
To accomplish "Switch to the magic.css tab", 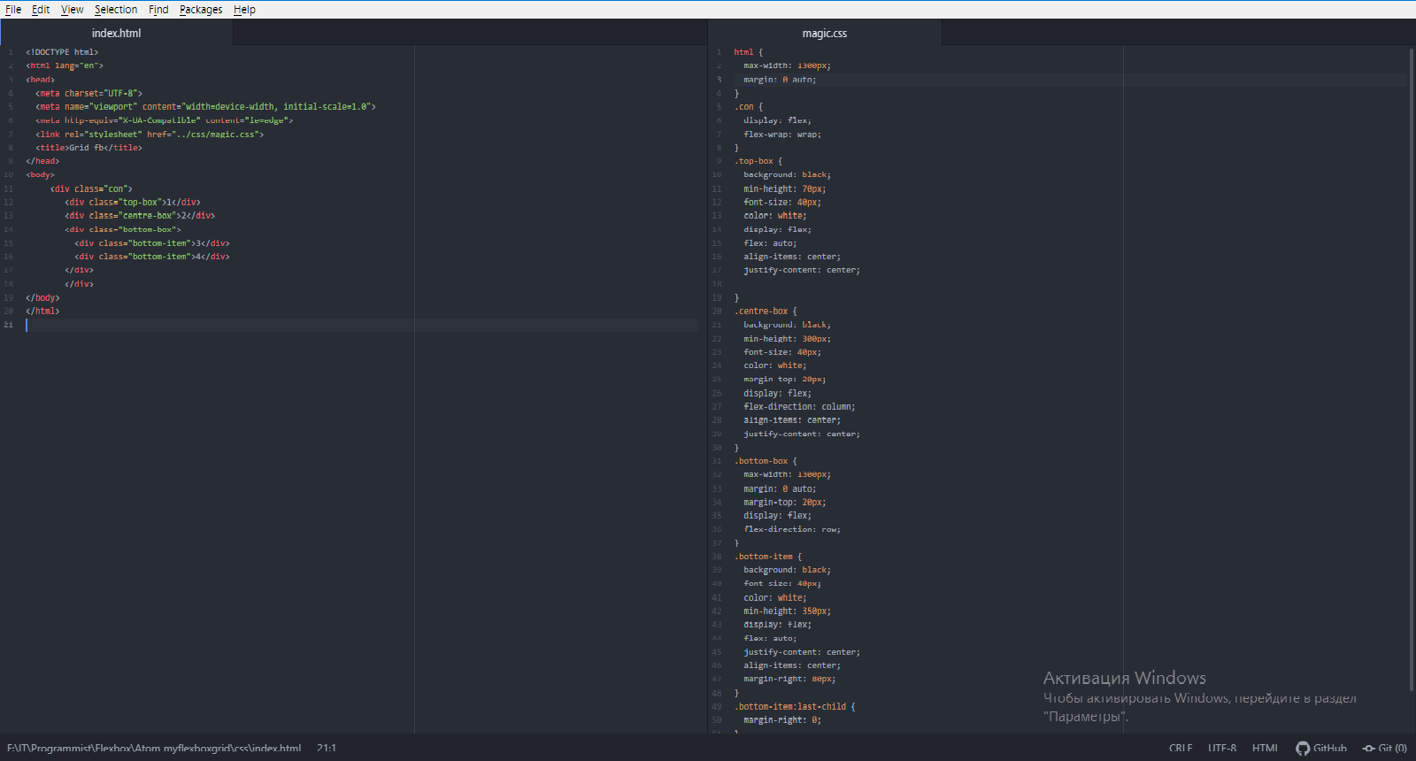I will [825, 33].
